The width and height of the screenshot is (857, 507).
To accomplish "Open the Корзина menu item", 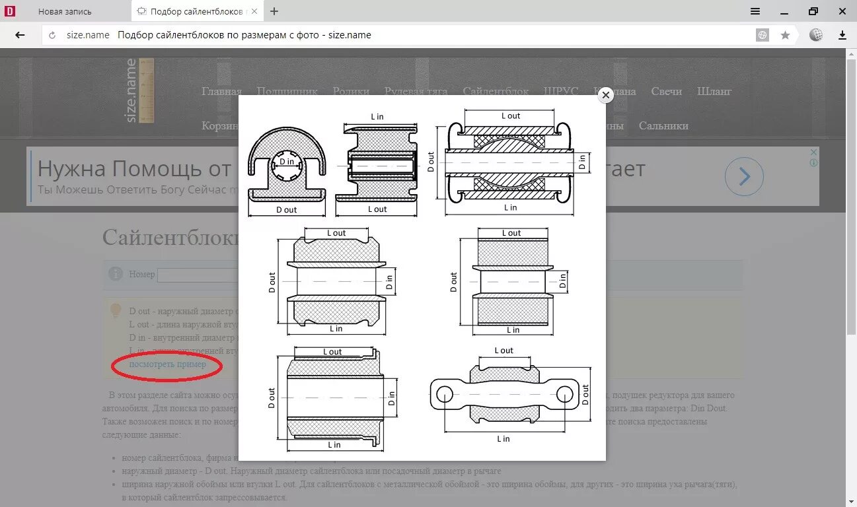I will [221, 125].
